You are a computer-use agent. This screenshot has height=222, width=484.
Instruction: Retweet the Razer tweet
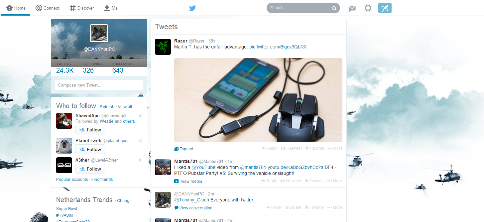[x=291, y=148]
